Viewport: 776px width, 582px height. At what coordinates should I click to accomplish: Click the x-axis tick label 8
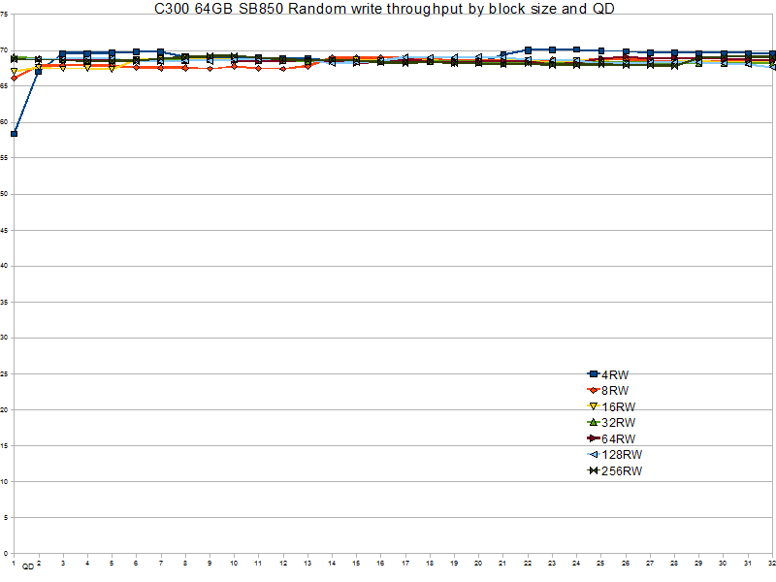[185, 564]
